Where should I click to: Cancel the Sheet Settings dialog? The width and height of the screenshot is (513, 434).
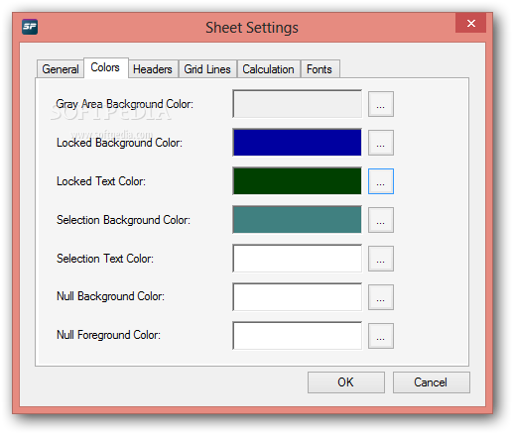click(x=432, y=382)
